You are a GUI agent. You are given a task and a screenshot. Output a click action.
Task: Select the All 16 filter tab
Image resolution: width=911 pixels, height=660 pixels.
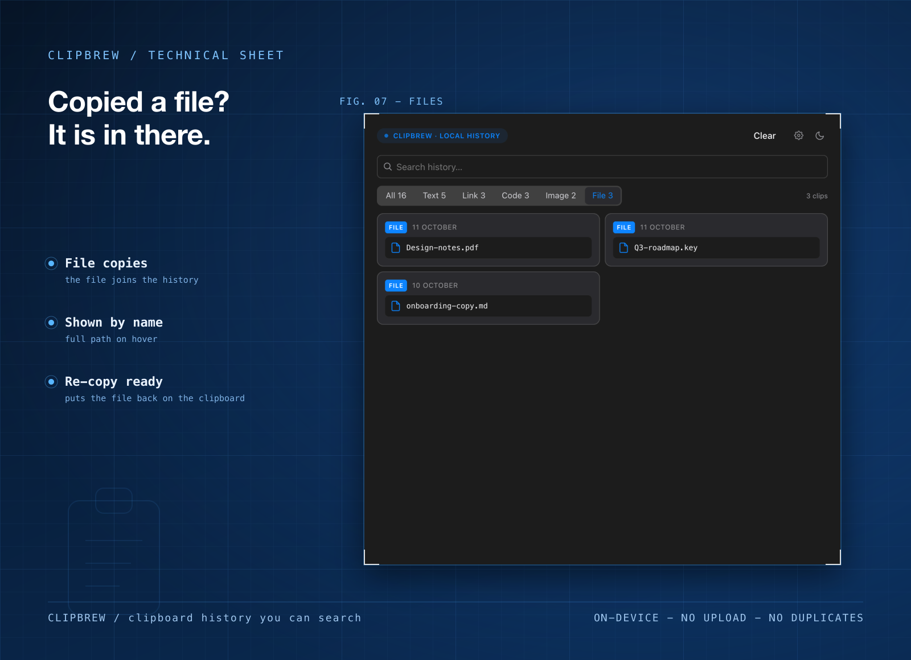pyautogui.click(x=396, y=196)
